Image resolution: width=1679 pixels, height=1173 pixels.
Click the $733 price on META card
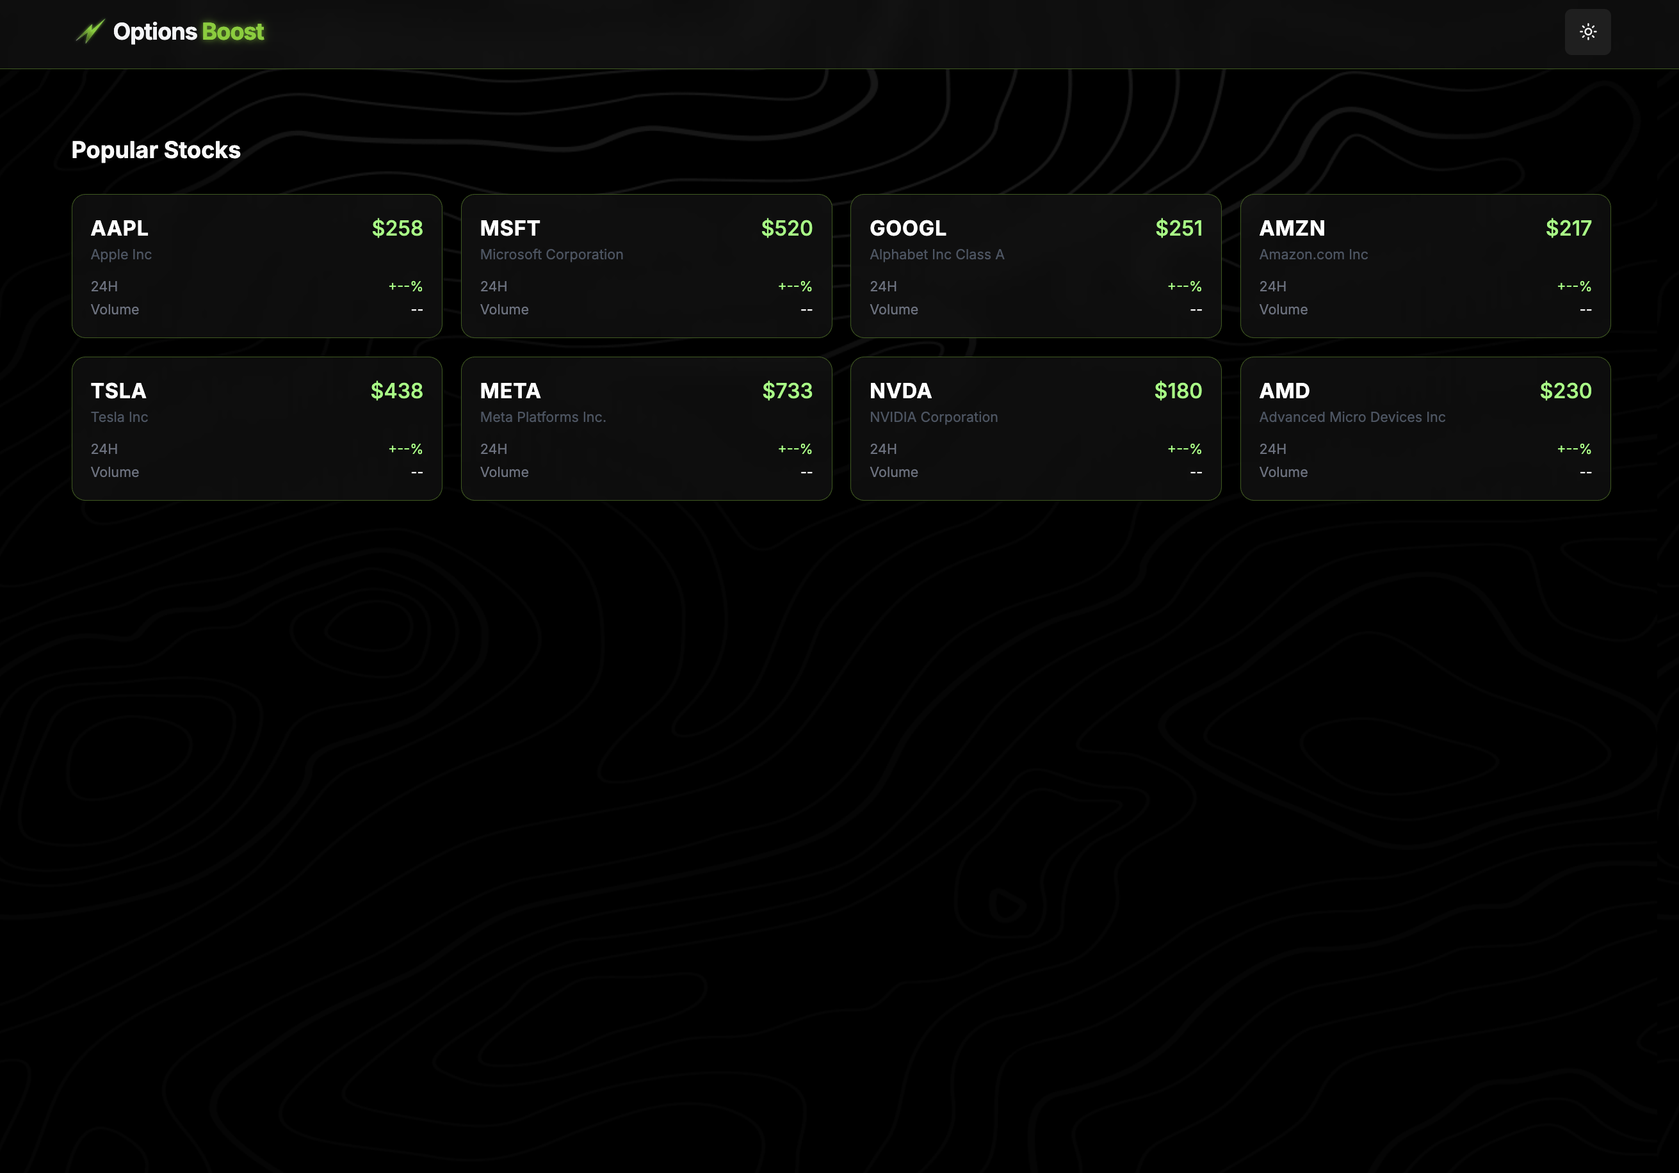787,391
